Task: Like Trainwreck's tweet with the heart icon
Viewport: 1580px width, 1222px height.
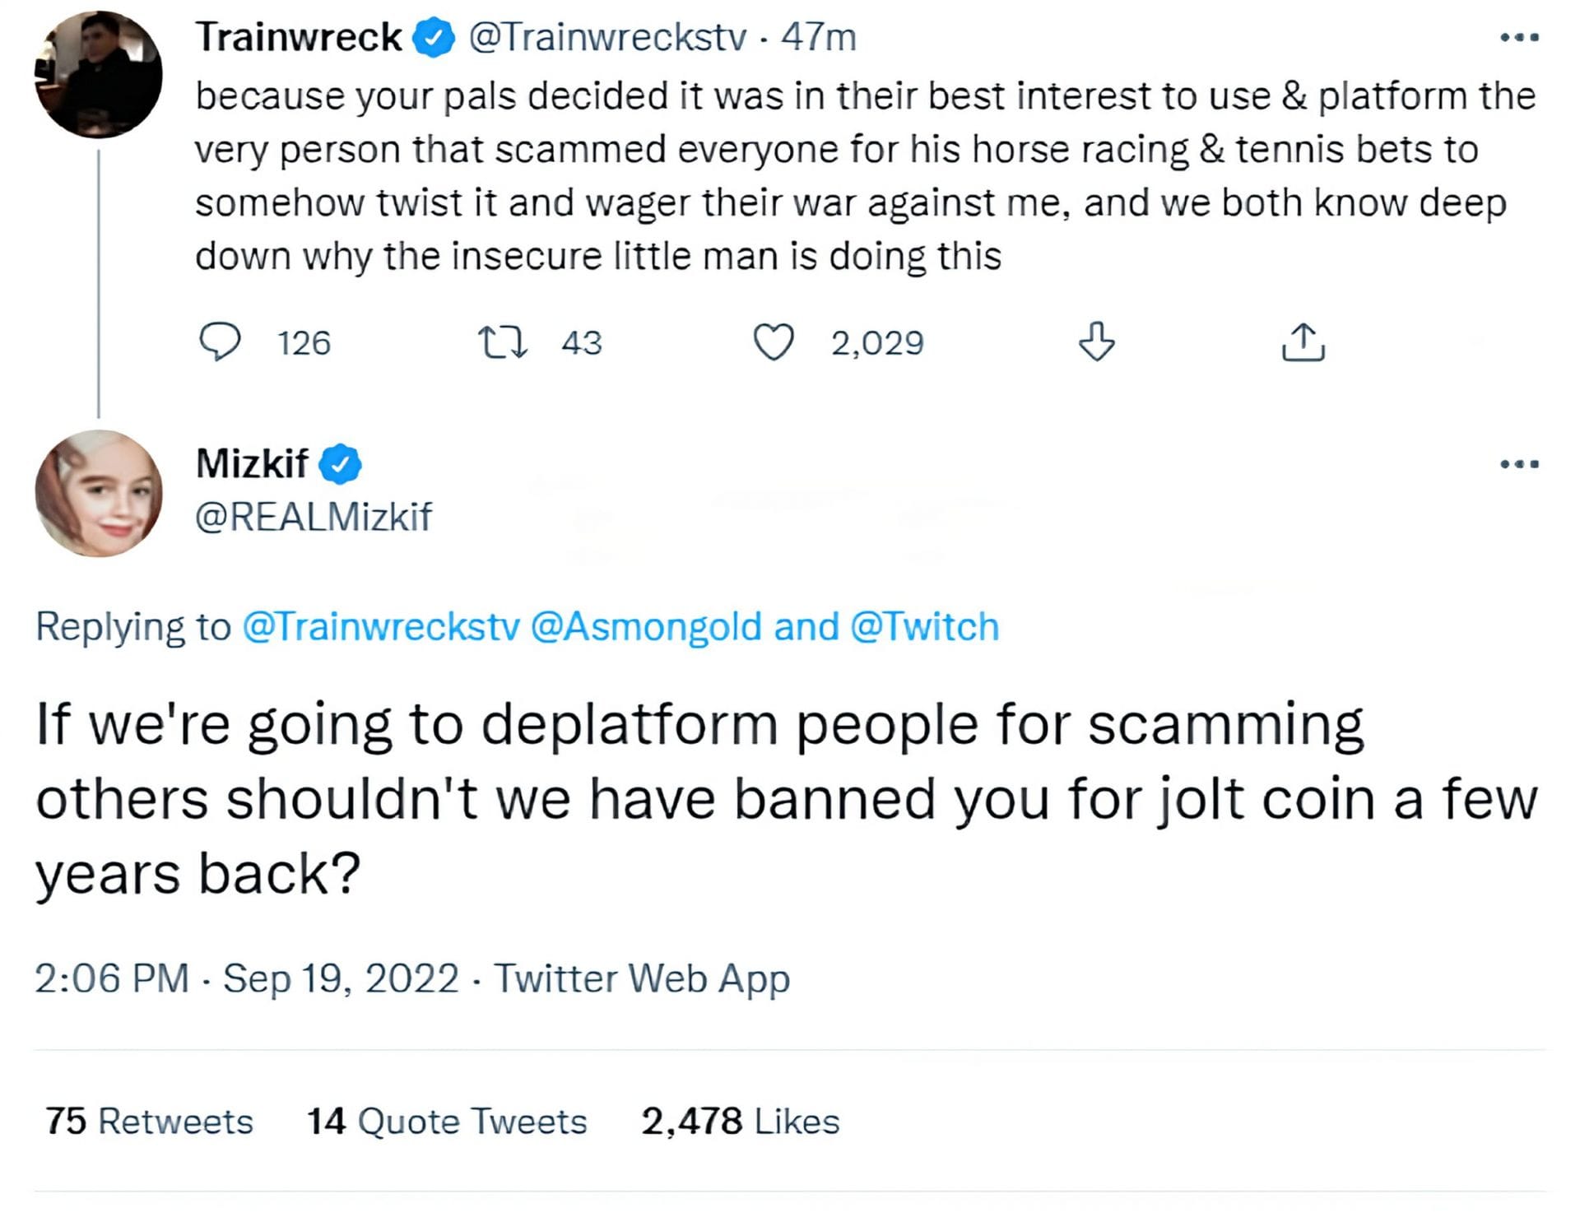Action: [774, 342]
